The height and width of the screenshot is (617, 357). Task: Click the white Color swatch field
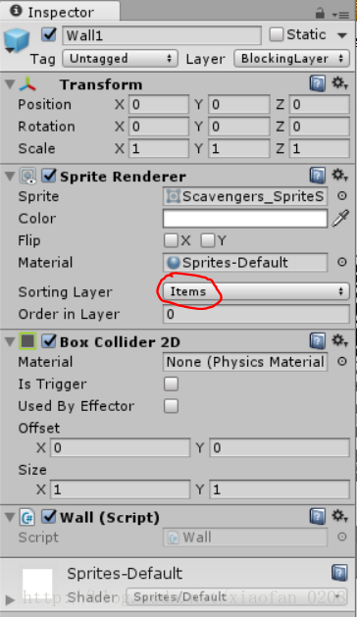pyautogui.click(x=245, y=219)
